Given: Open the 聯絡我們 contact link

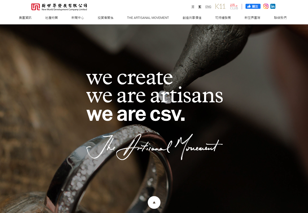Looking at the screenshot, I should pos(280,18).
